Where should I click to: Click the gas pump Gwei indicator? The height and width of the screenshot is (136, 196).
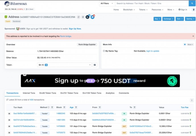coord(30,9)
